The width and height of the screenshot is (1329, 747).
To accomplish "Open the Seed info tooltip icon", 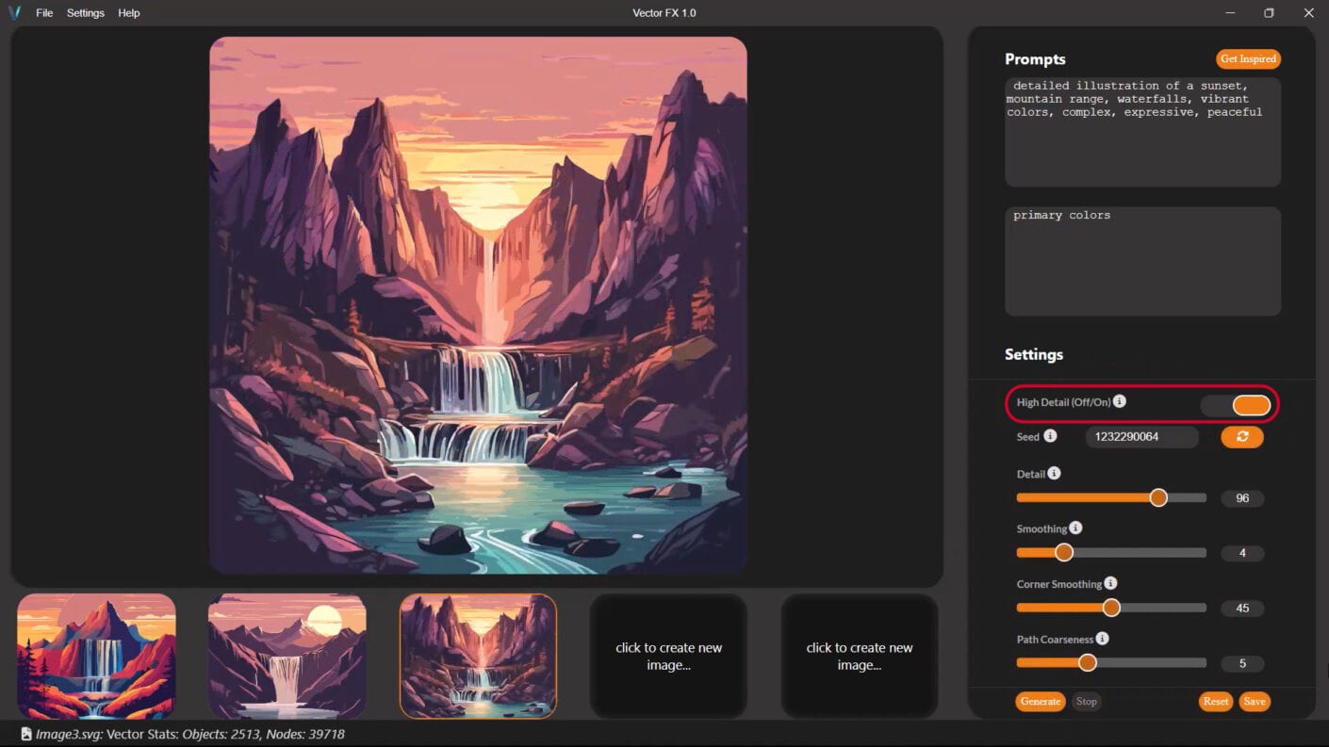I will (x=1049, y=436).
